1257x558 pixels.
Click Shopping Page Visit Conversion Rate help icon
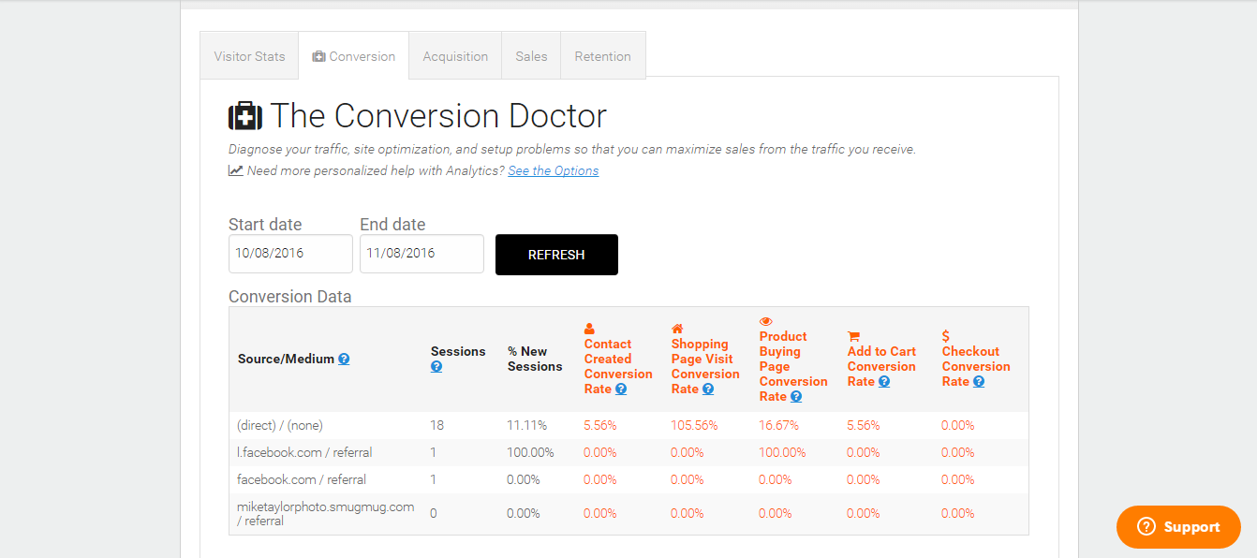pyautogui.click(x=708, y=389)
